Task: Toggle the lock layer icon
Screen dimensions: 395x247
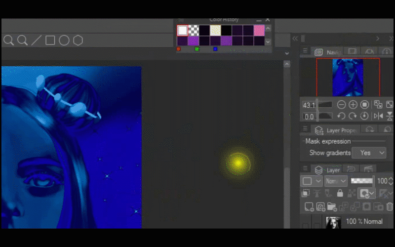Action: 340,194
